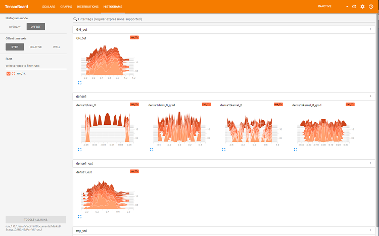Collapse the GN_out section header
The image size is (379, 236).
(224, 29)
